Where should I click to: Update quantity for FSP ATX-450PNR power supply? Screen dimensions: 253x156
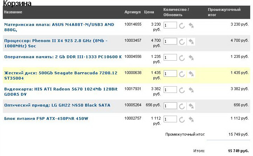[x=182, y=119]
